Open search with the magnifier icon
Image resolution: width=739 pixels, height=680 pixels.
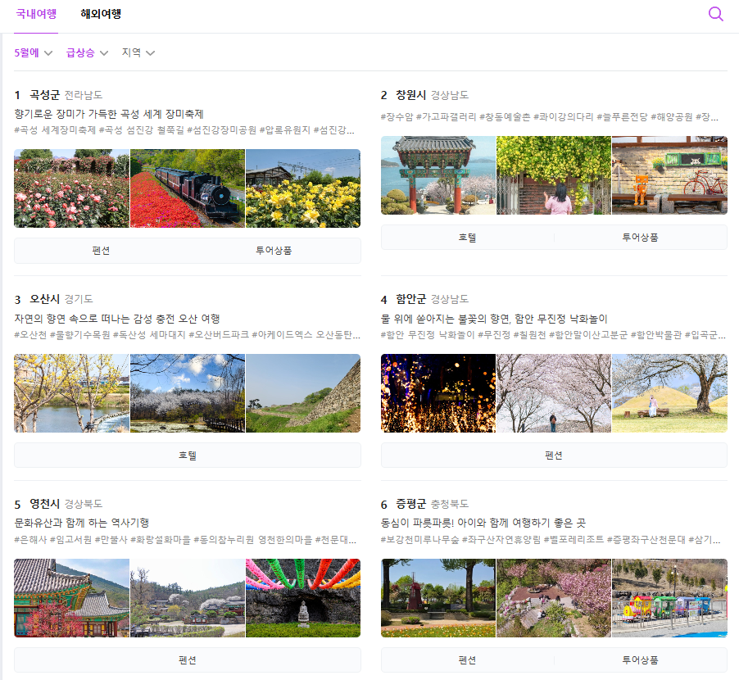(x=714, y=14)
